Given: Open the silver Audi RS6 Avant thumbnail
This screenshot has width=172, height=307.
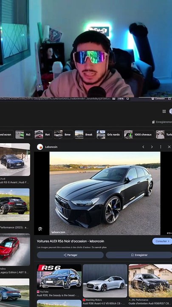Looking at the screenshot, I should click(105, 281).
